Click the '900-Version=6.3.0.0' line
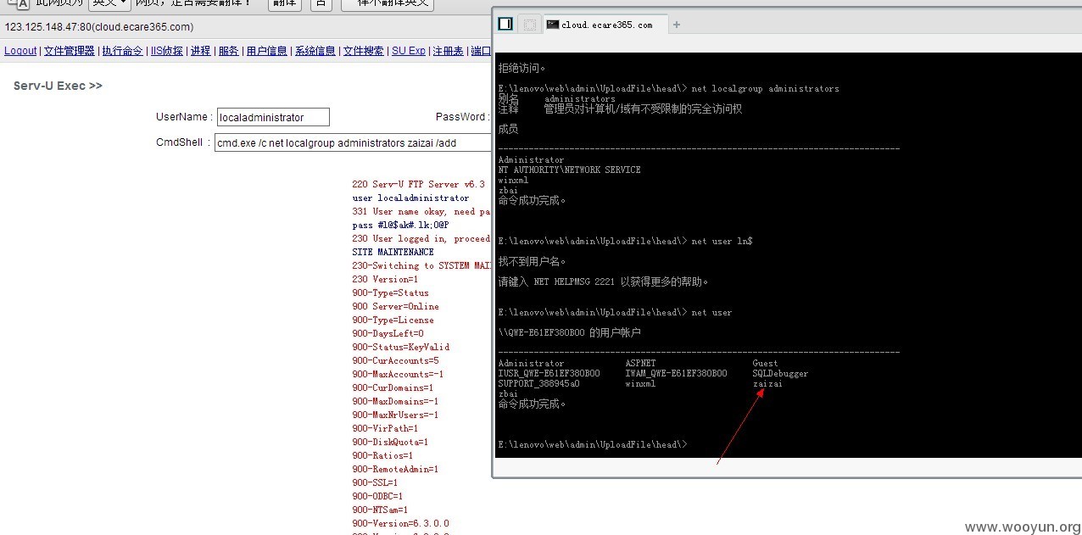This screenshot has height=535, width=1082. point(400,523)
